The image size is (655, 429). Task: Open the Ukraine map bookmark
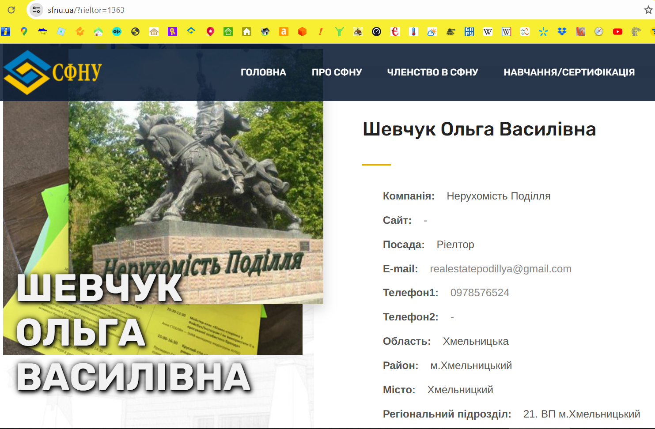(x=43, y=31)
